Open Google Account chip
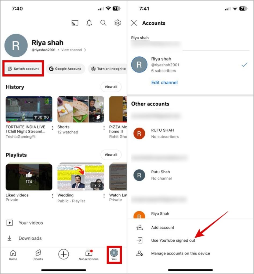Image resolution: width=254 pixels, height=274 pixels. click(x=65, y=69)
